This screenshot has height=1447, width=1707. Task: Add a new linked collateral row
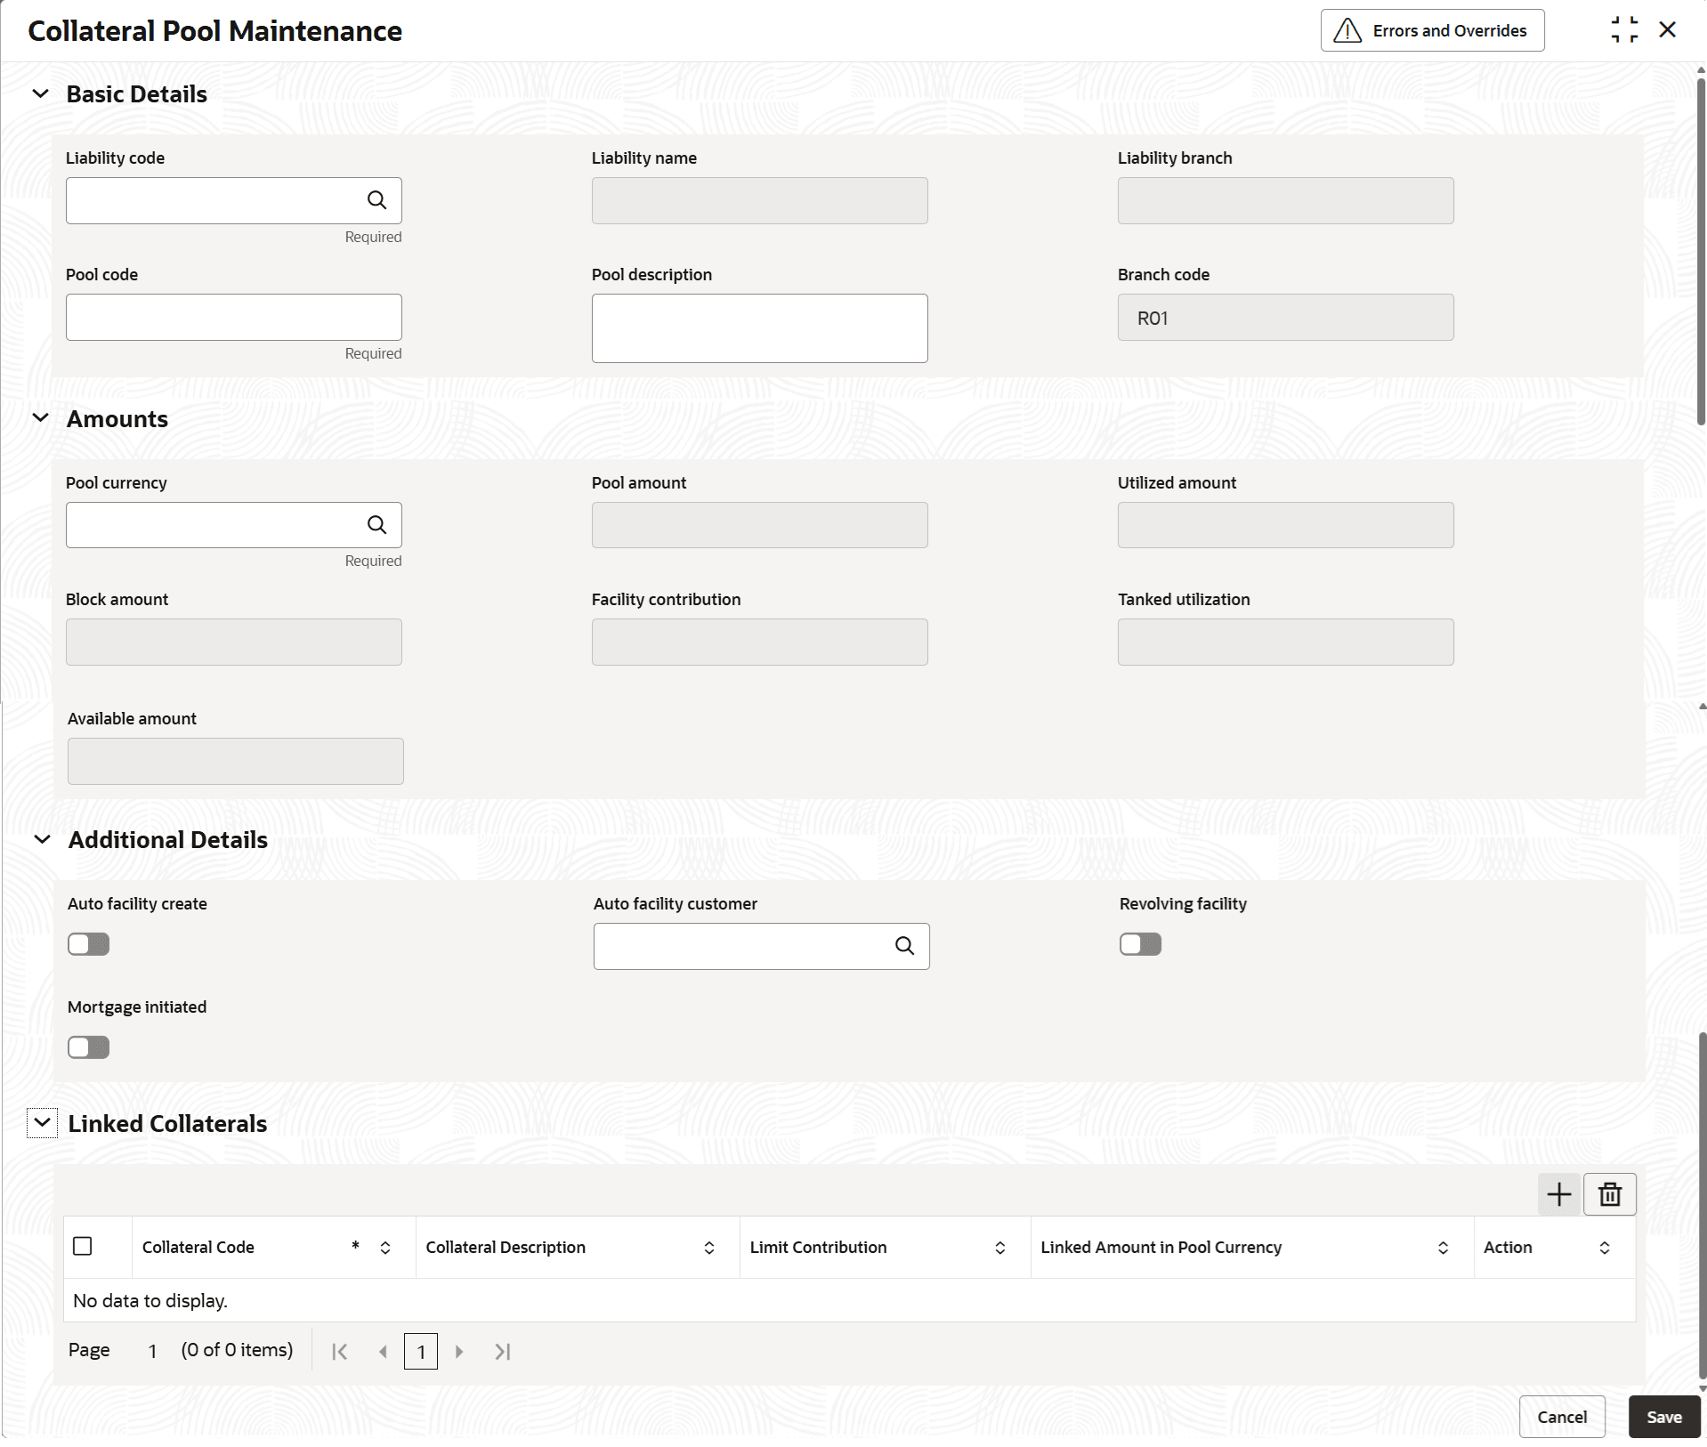tap(1558, 1194)
